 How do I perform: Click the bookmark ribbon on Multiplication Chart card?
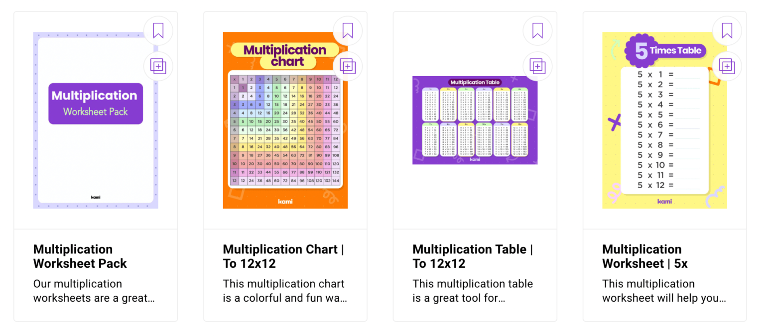[x=348, y=30]
